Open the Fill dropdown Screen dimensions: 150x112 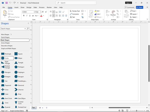(x=97, y=11)
